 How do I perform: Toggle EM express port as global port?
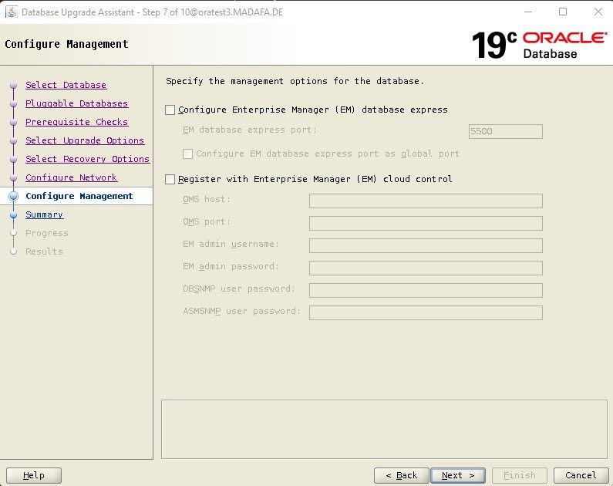(x=187, y=154)
